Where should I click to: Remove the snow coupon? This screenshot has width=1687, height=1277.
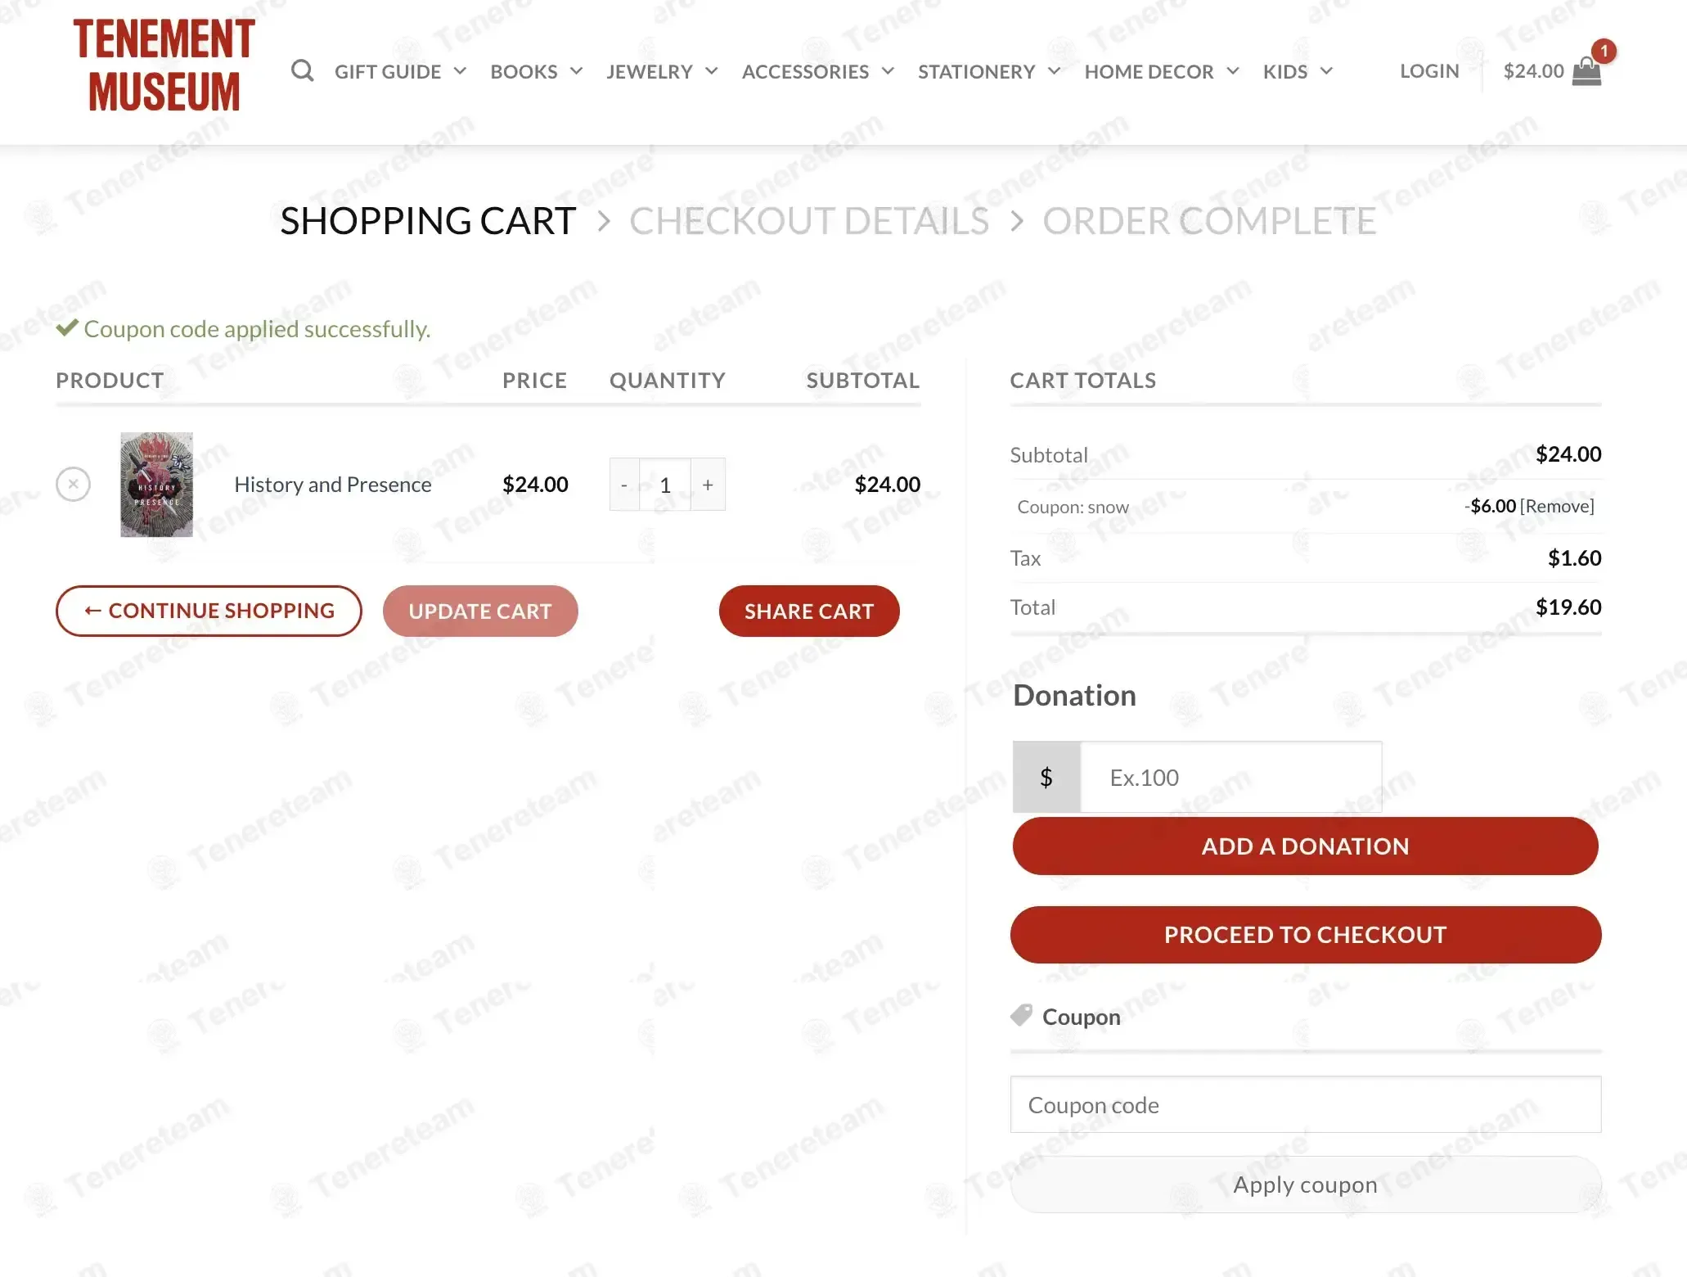tap(1557, 506)
